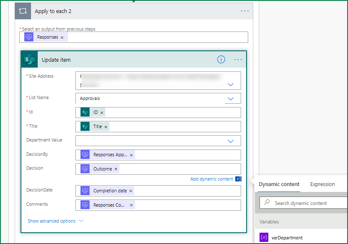The height and width of the screenshot is (244, 348).
Task: Expand Show advanced options chevron
Action: click(81, 220)
